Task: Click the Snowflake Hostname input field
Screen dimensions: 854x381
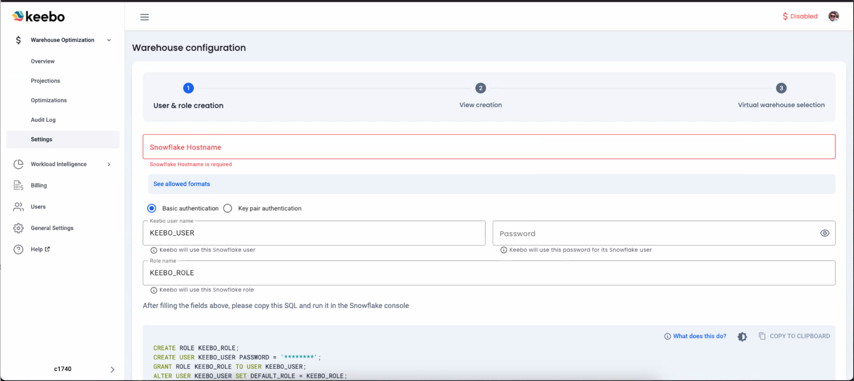Action: [x=489, y=147]
